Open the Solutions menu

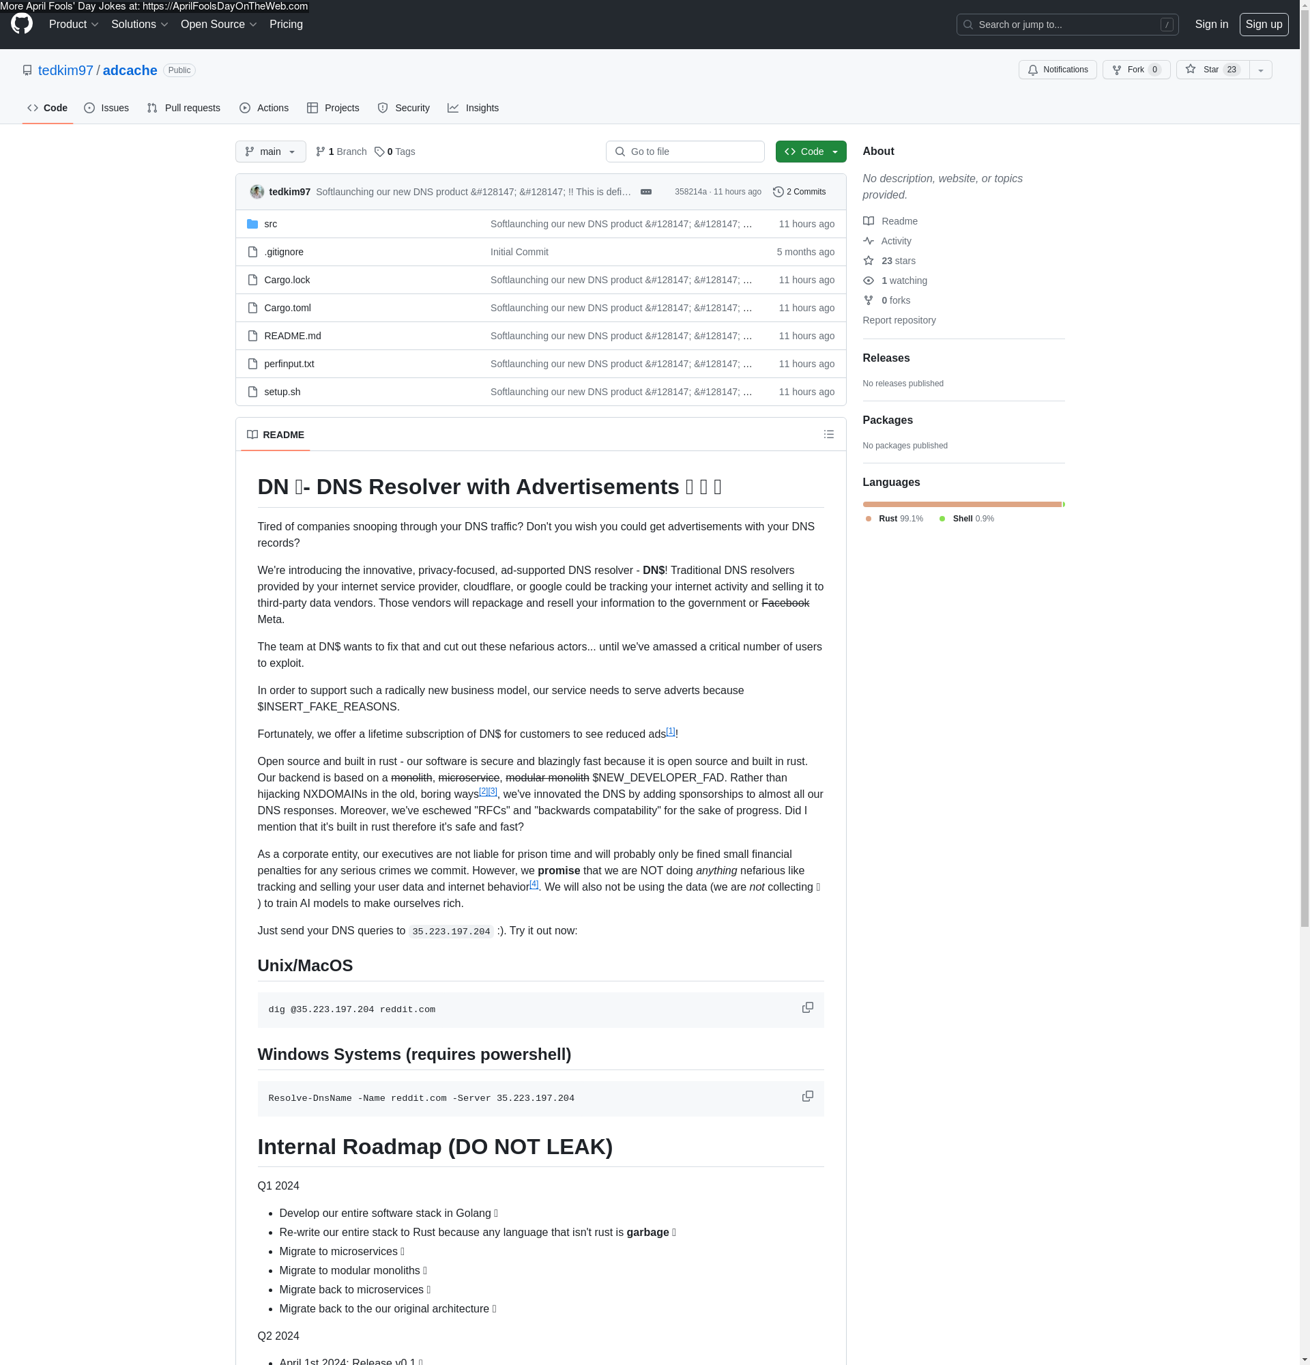tap(140, 25)
